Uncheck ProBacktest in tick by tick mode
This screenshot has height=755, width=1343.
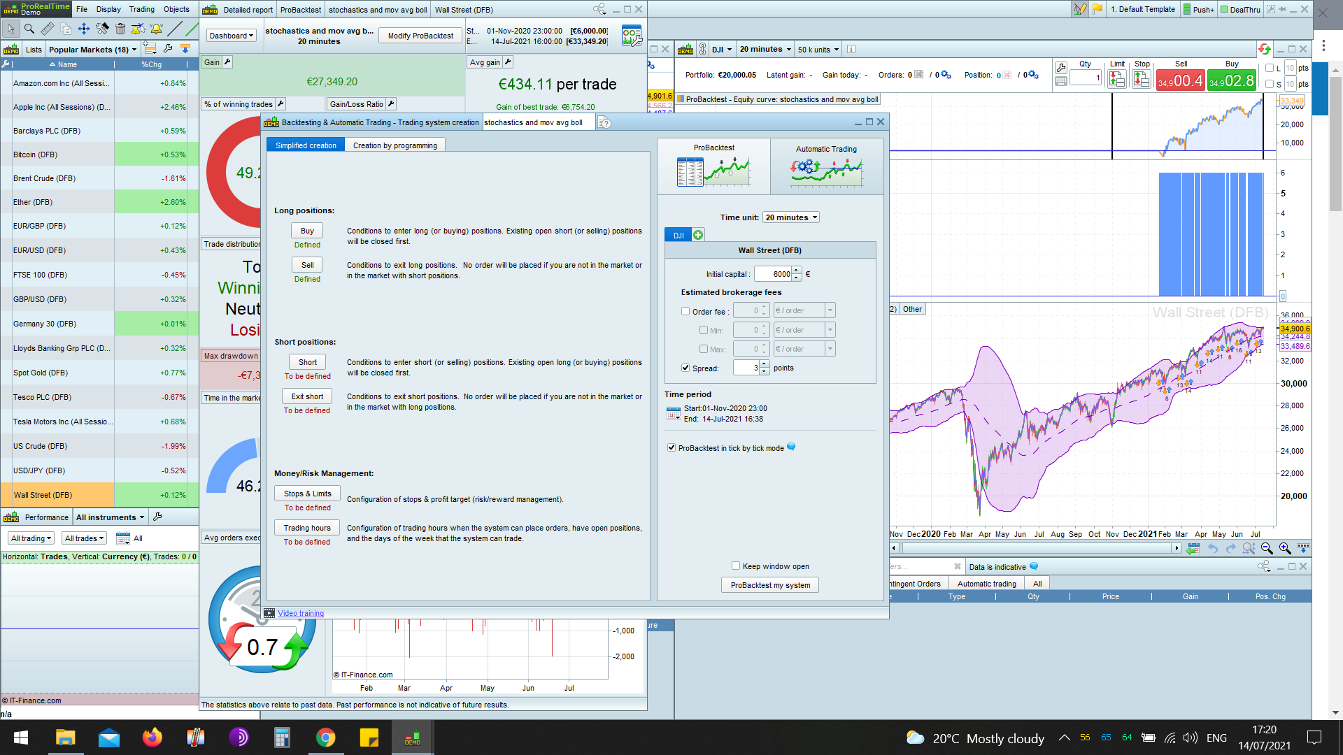(671, 447)
